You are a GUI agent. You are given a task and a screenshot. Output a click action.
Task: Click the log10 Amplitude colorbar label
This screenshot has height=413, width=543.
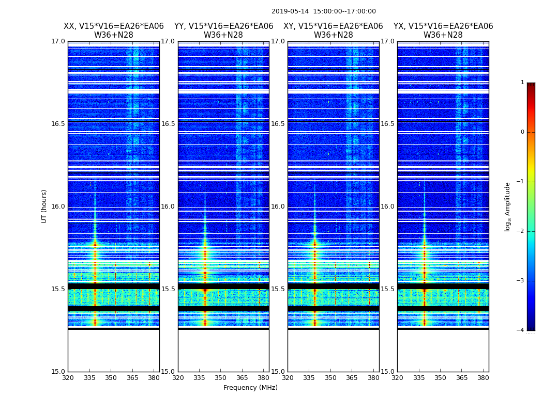(508, 206)
